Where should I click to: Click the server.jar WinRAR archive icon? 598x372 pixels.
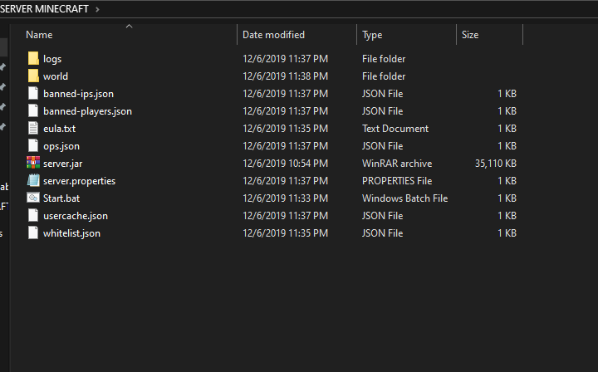click(33, 164)
